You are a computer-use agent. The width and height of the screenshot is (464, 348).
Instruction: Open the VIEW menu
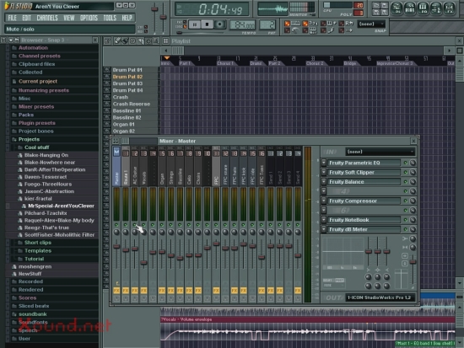69,18
